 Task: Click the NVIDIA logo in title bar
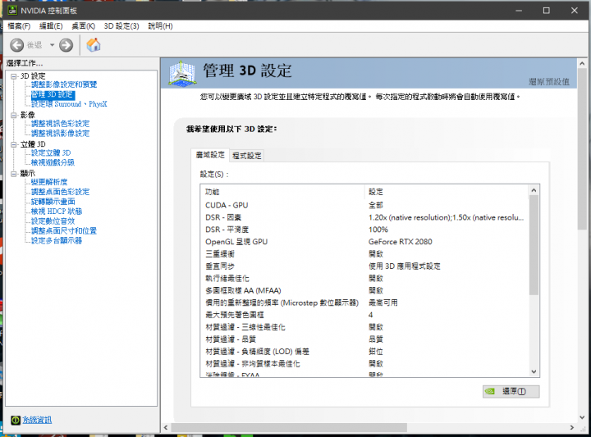pyautogui.click(x=12, y=10)
